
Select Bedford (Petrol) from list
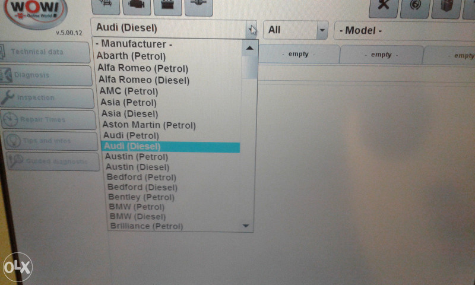141,177
